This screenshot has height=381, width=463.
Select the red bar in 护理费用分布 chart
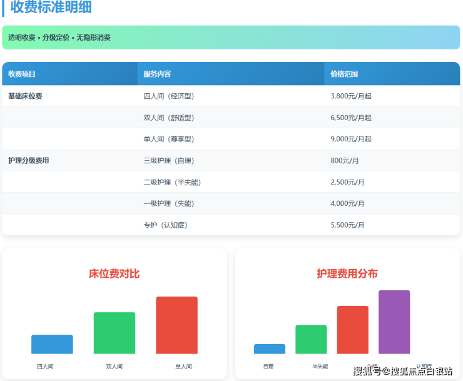point(352,330)
